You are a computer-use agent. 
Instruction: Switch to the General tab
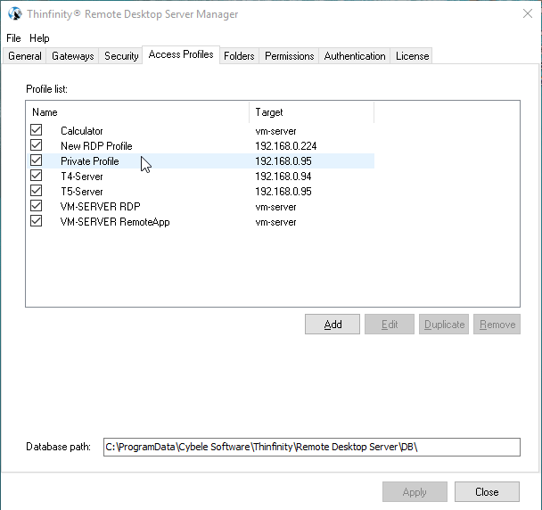(25, 56)
